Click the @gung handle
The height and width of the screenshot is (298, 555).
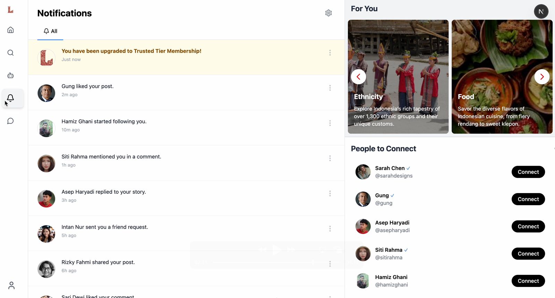384,203
